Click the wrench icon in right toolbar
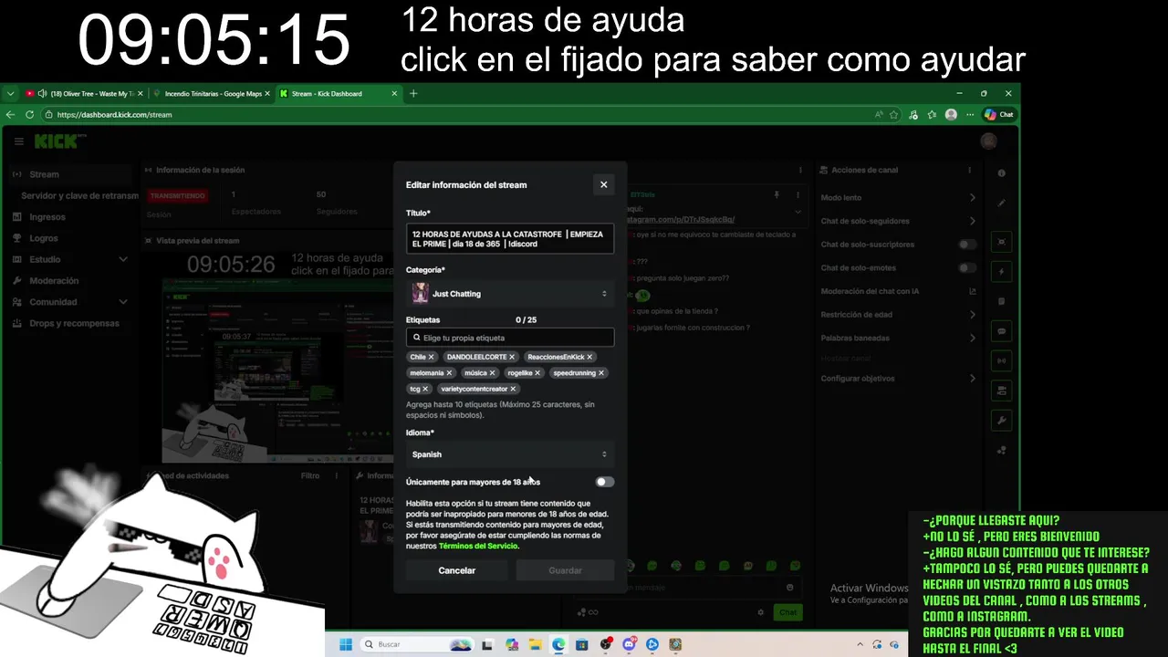 click(1002, 421)
